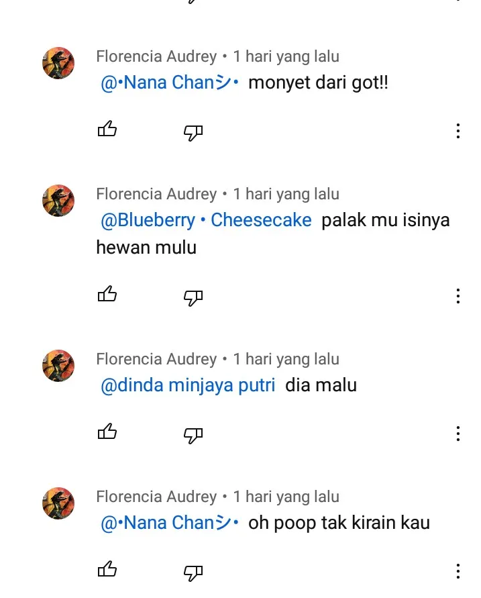The image size is (481, 598).
Task: Dislike the "palak mu isinya hewan mulu" comment
Action: 193,297
